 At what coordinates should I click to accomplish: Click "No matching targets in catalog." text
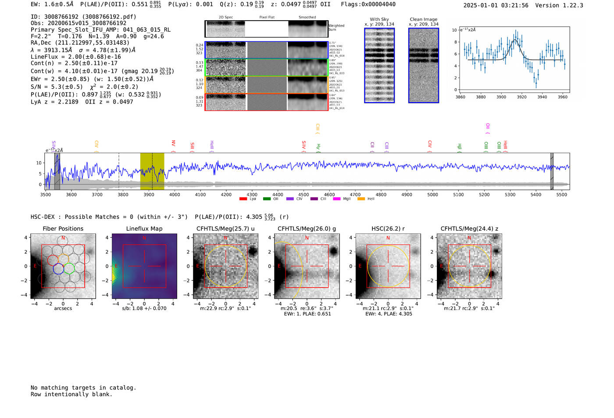click(x=83, y=388)
